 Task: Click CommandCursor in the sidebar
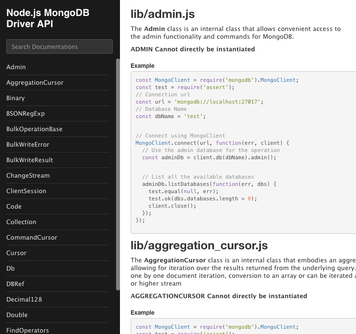click(x=31, y=238)
